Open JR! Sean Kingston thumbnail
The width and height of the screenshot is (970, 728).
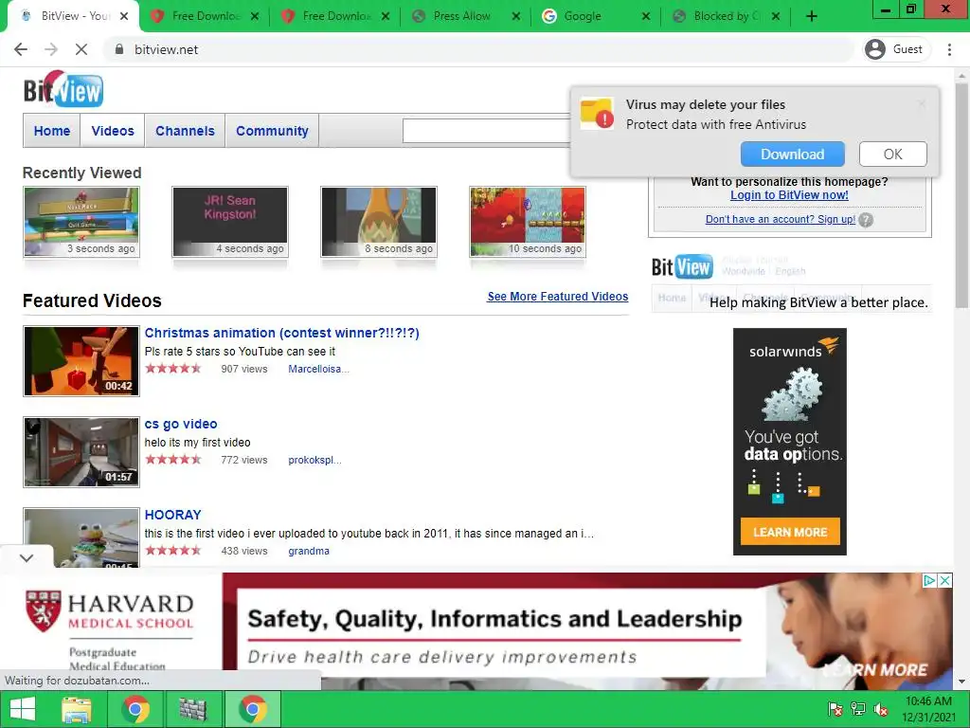tap(230, 222)
